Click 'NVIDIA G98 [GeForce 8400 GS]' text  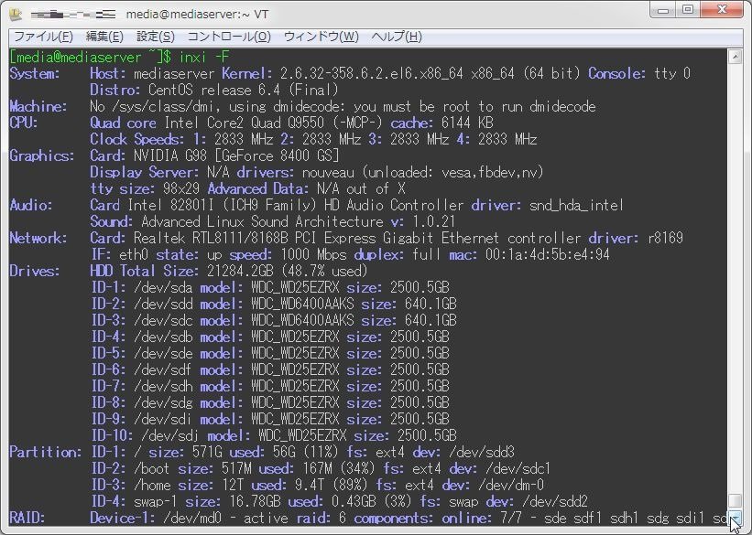click(236, 155)
